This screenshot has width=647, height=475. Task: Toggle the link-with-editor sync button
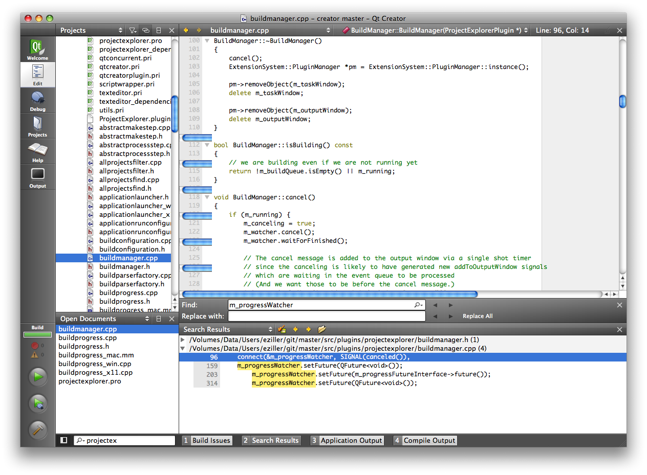(x=146, y=31)
